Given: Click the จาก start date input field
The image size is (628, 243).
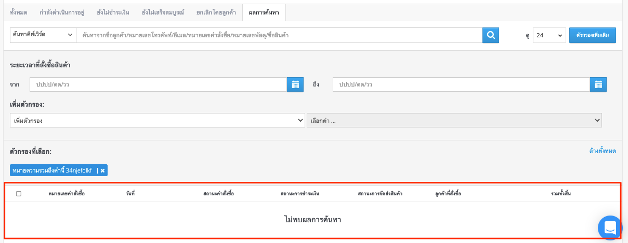Looking at the screenshot, I should pos(159,84).
